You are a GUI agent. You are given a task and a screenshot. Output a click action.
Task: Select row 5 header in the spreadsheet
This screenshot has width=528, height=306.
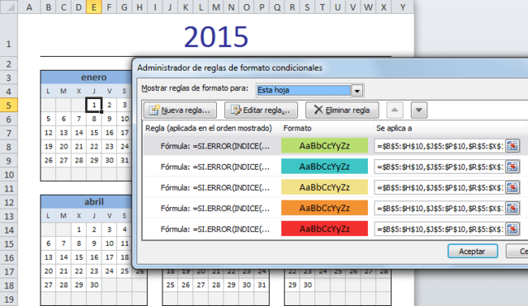click(9, 106)
